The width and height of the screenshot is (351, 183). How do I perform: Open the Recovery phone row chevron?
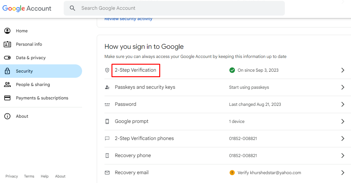click(x=343, y=156)
